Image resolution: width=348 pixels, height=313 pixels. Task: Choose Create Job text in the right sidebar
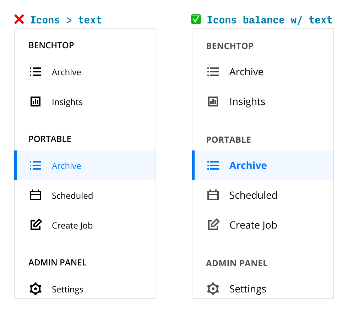coord(253,225)
